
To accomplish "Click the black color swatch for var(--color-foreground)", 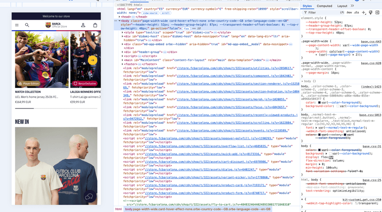I will [319, 103].
